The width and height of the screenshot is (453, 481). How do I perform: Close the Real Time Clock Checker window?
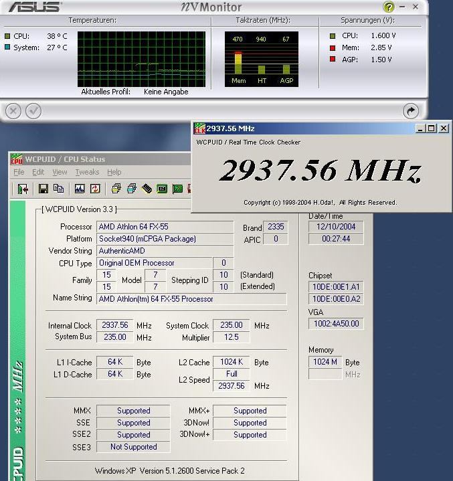[444, 128]
